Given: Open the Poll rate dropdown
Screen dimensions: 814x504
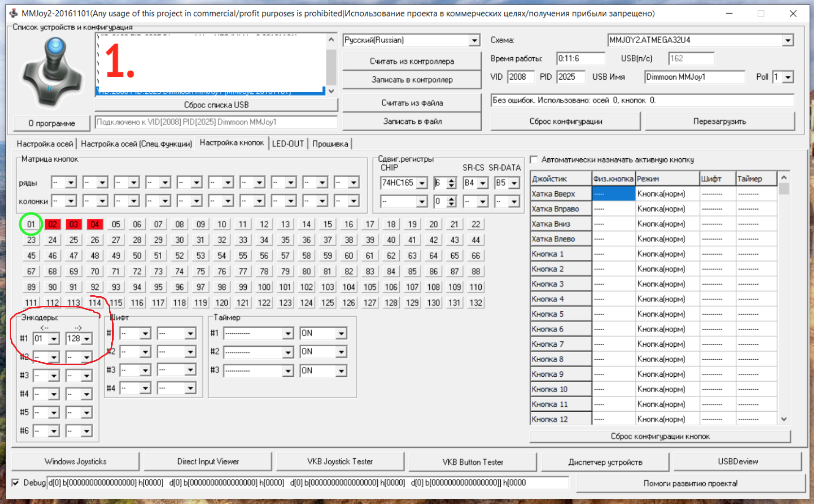Looking at the screenshot, I should [788, 77].
